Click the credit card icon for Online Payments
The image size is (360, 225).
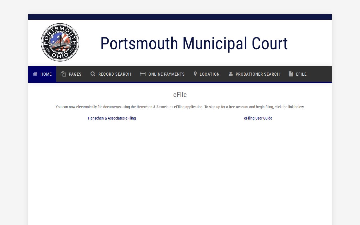pos(143,74)
